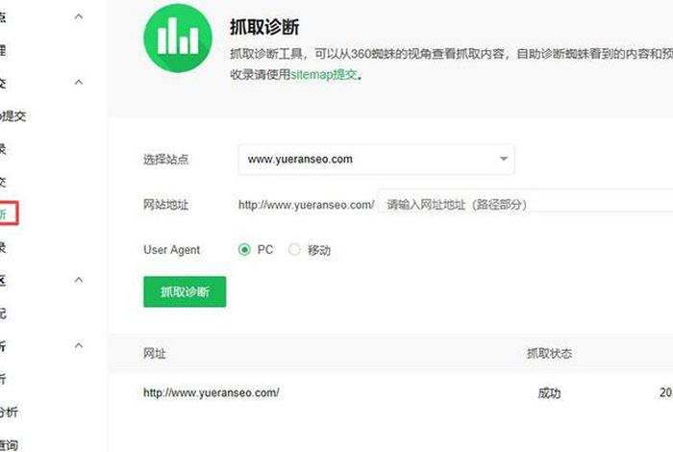Click http://www.yueranseo.com/ in the results table row

pos(212,392)
